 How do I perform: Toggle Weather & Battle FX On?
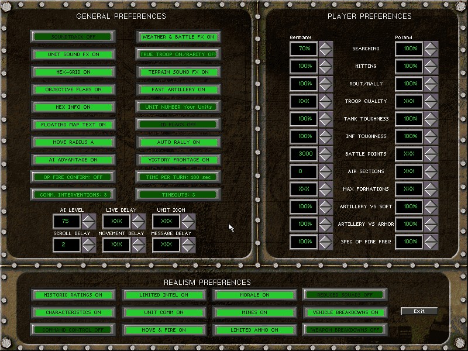tap(178, 37)
